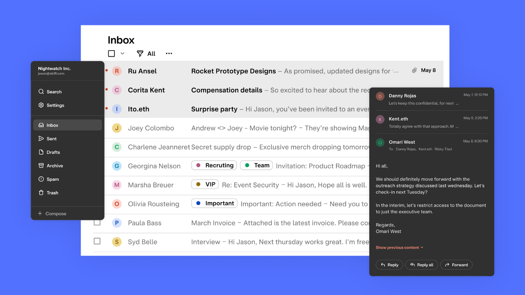The height and width of the screenshot is (295, 525).
Task: Expand the select-all dropdown chevron
Action: [122, 54]
